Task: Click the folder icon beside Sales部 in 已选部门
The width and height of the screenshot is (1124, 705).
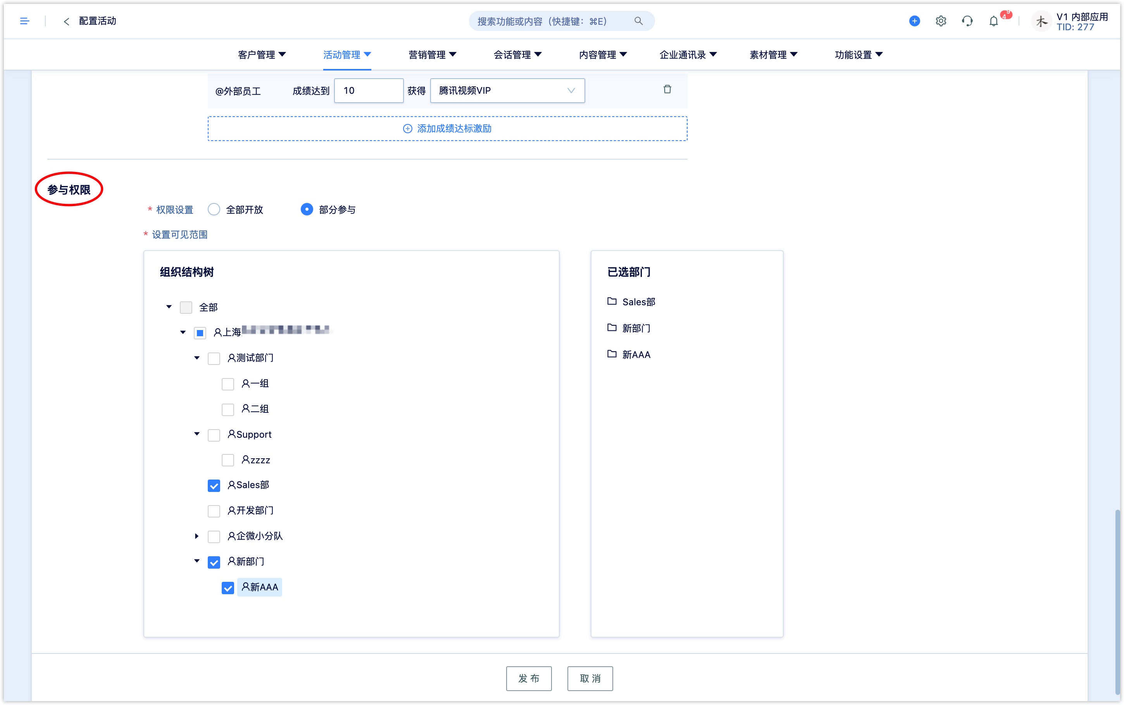Action: point(612,301)
